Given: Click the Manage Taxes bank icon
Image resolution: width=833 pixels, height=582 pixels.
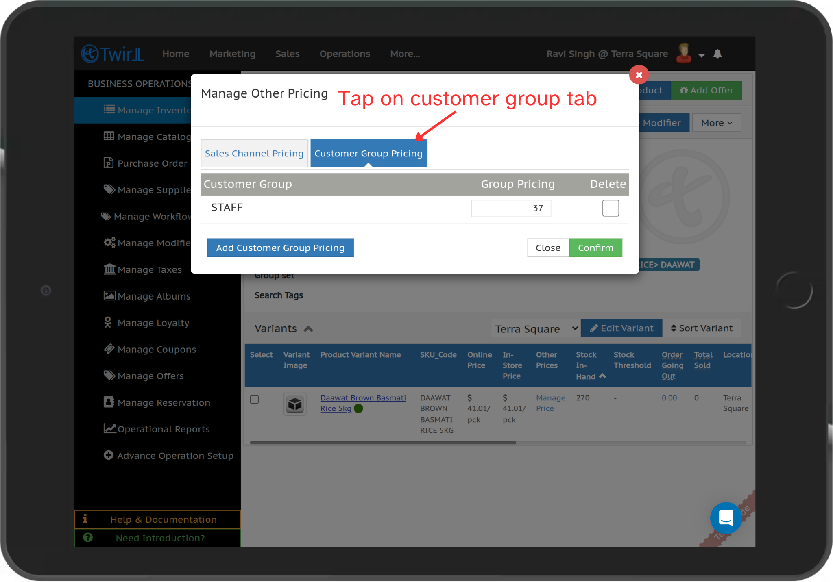Looking at the screenshot, I should (x=109, y=269).
